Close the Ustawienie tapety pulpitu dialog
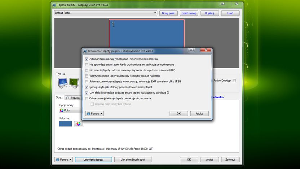Screen dimensions: 300x169 (206, 50)
